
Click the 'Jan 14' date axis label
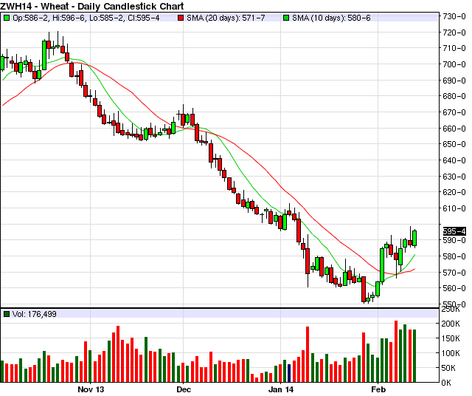click(x=281, y=389)
